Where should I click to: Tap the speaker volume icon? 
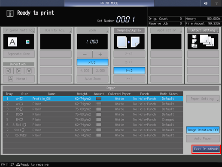(x=206, y=3)
